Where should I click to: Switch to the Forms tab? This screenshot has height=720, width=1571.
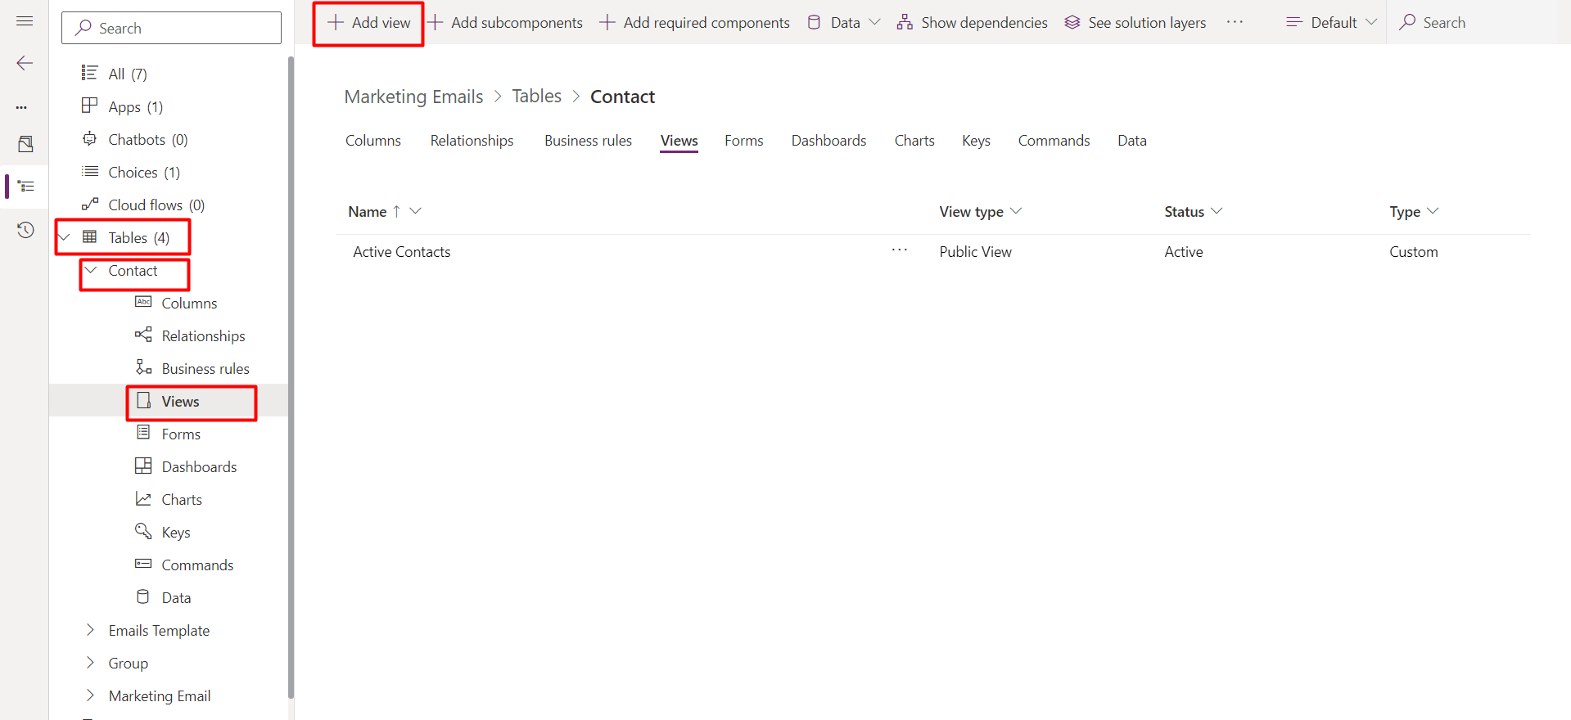pos(743,141)
